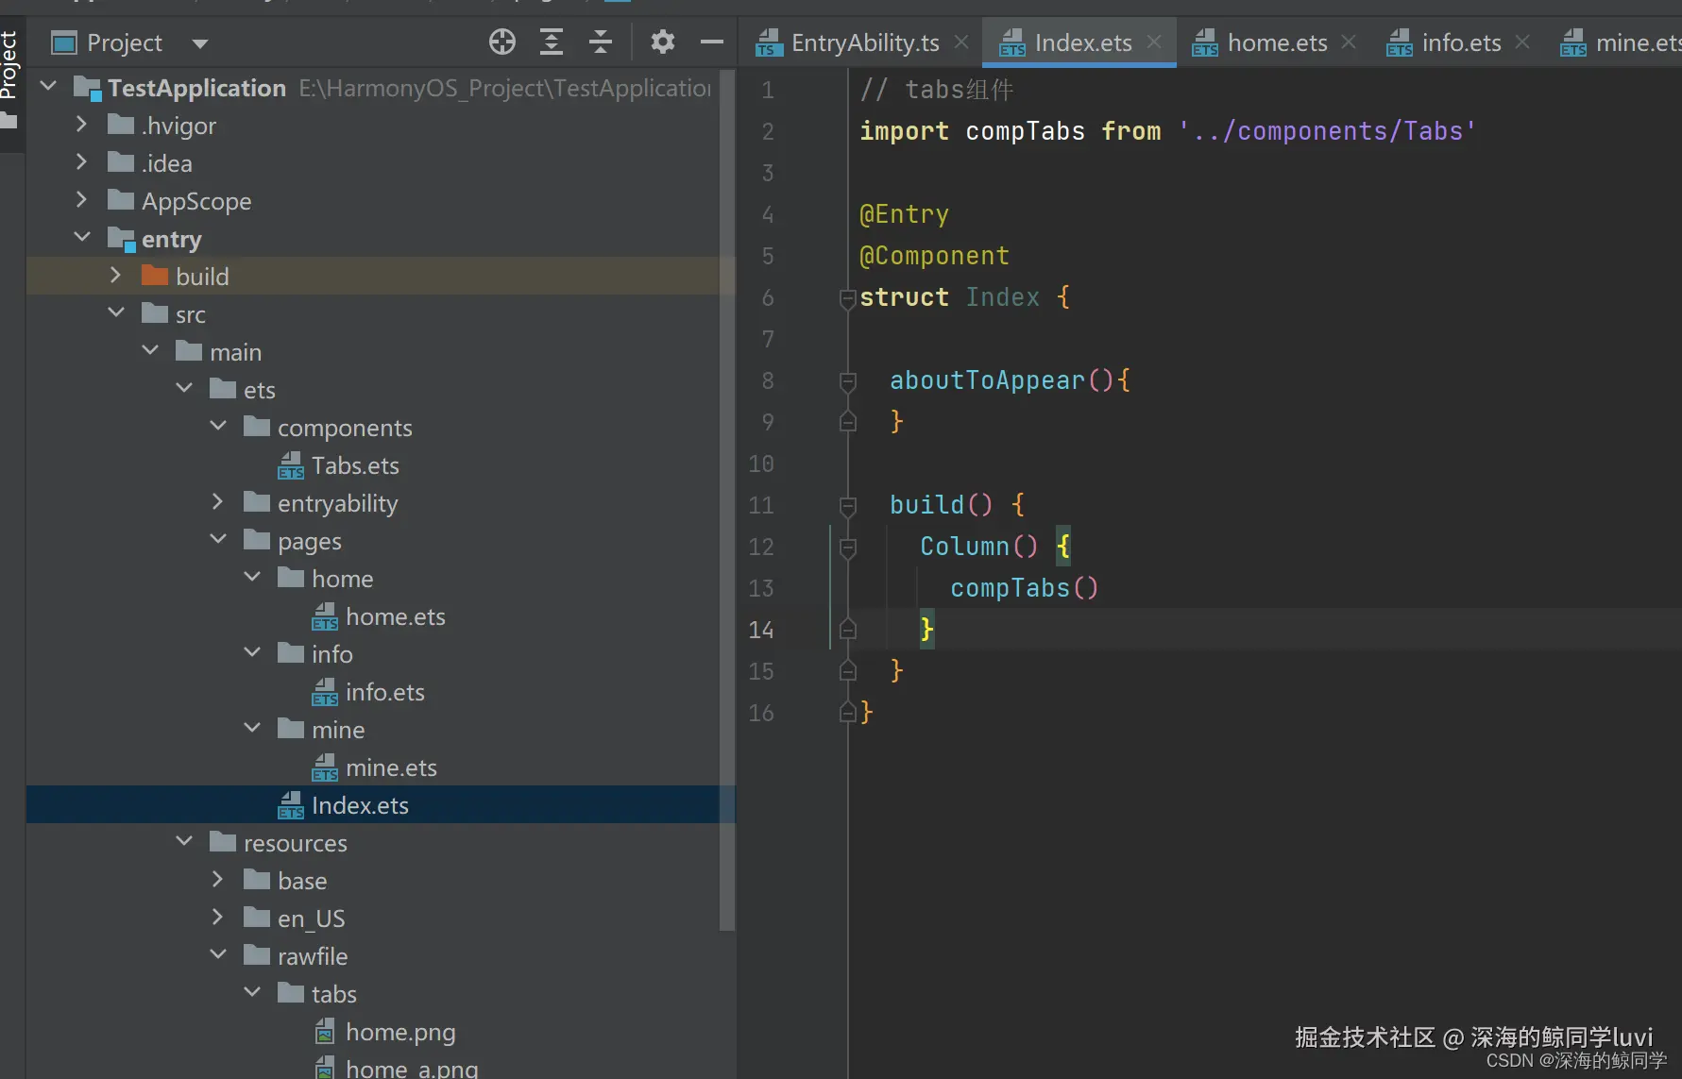Image resolution: width=1682 pixels, height=1079 pixels.
Task: Open Tabs.ets file in the tree
Action: pyautogui.click(x=355, y=465)
